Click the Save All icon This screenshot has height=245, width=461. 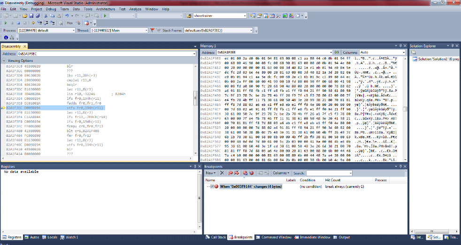(x=37, y=15)
